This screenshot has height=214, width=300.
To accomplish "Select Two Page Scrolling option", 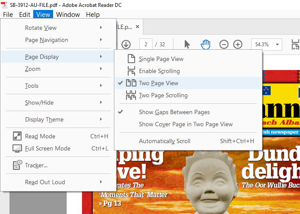I will [163, 95].
